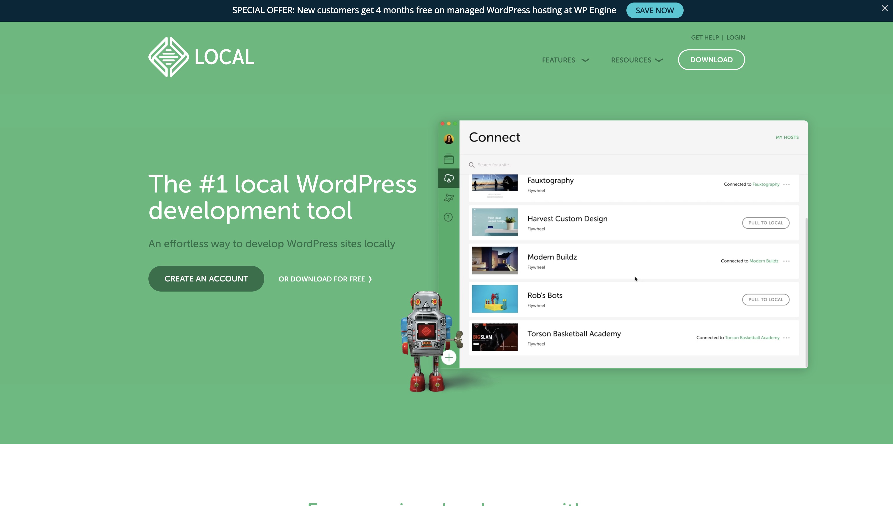Screen dimensions: 893x506
Task: Open the add-ons puzzle icon in sidebar
Action: click(x=449, y=198)
